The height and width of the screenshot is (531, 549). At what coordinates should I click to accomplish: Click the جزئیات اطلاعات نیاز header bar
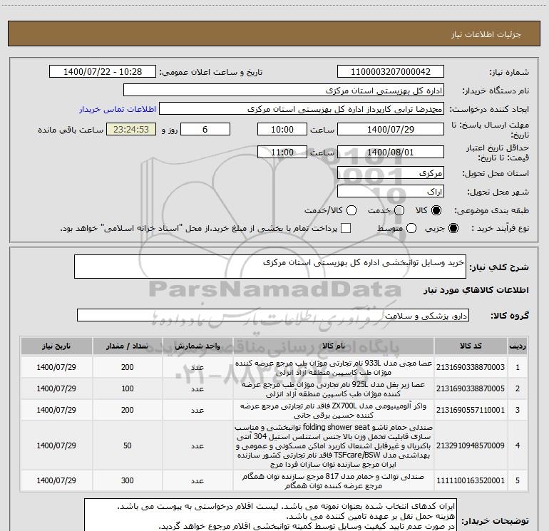(x=274, y=33)
